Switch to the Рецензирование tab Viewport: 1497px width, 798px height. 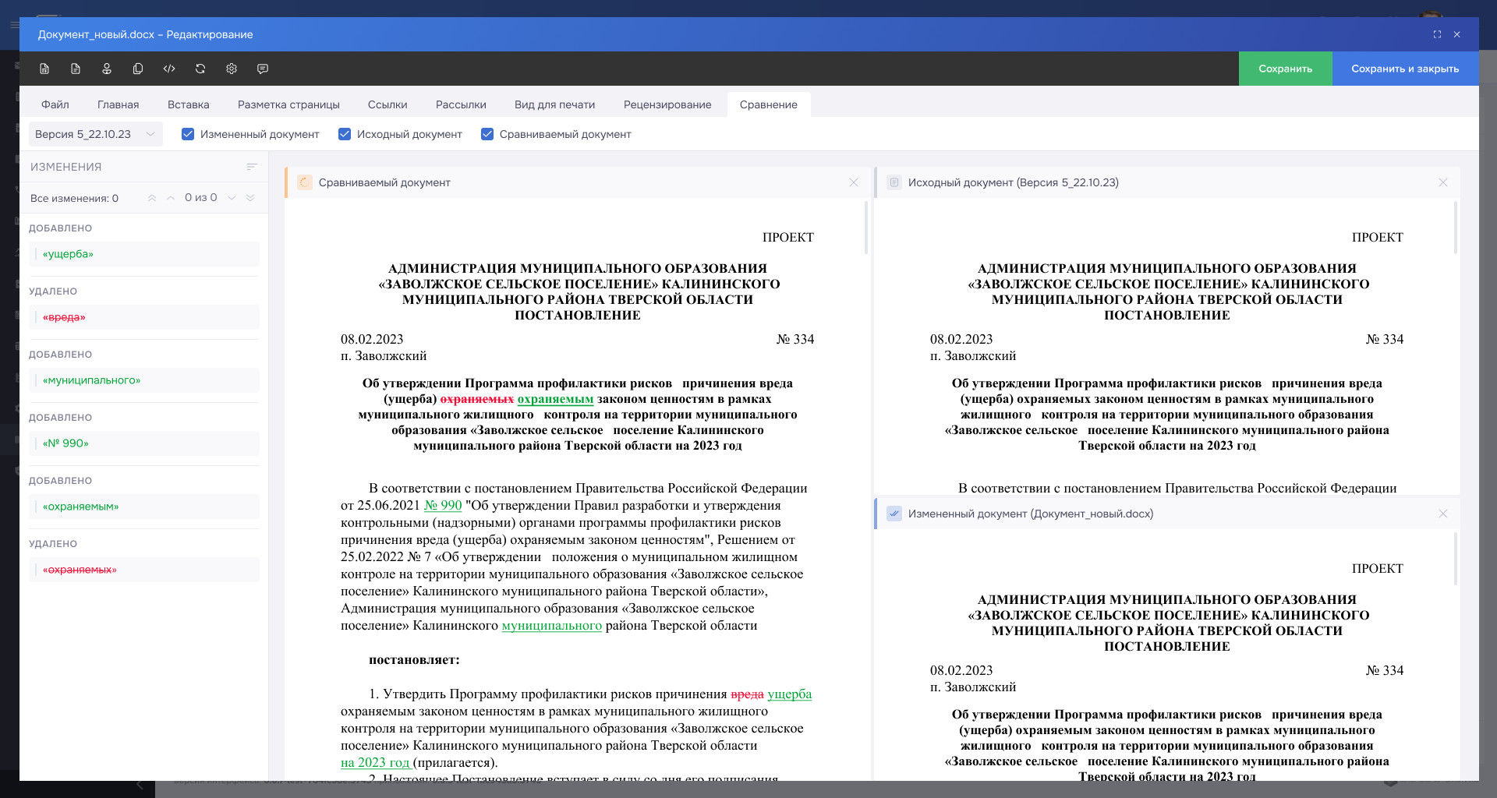pyautogui.click(x=667, y=104)
